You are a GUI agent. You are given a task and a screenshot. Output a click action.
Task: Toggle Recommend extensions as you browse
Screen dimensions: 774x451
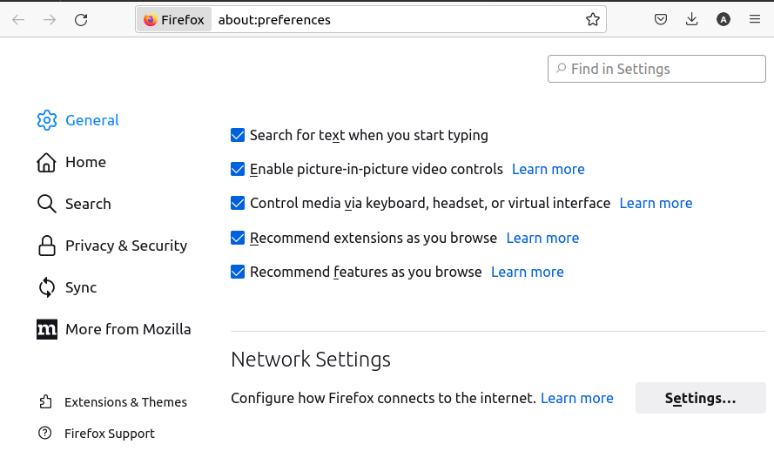click(x=238, y=238)
